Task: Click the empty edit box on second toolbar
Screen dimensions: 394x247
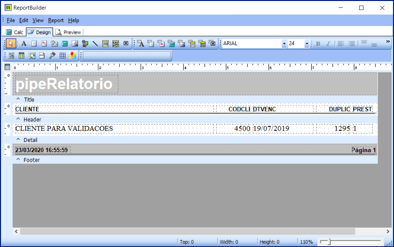Action: (x=127, y=56)
